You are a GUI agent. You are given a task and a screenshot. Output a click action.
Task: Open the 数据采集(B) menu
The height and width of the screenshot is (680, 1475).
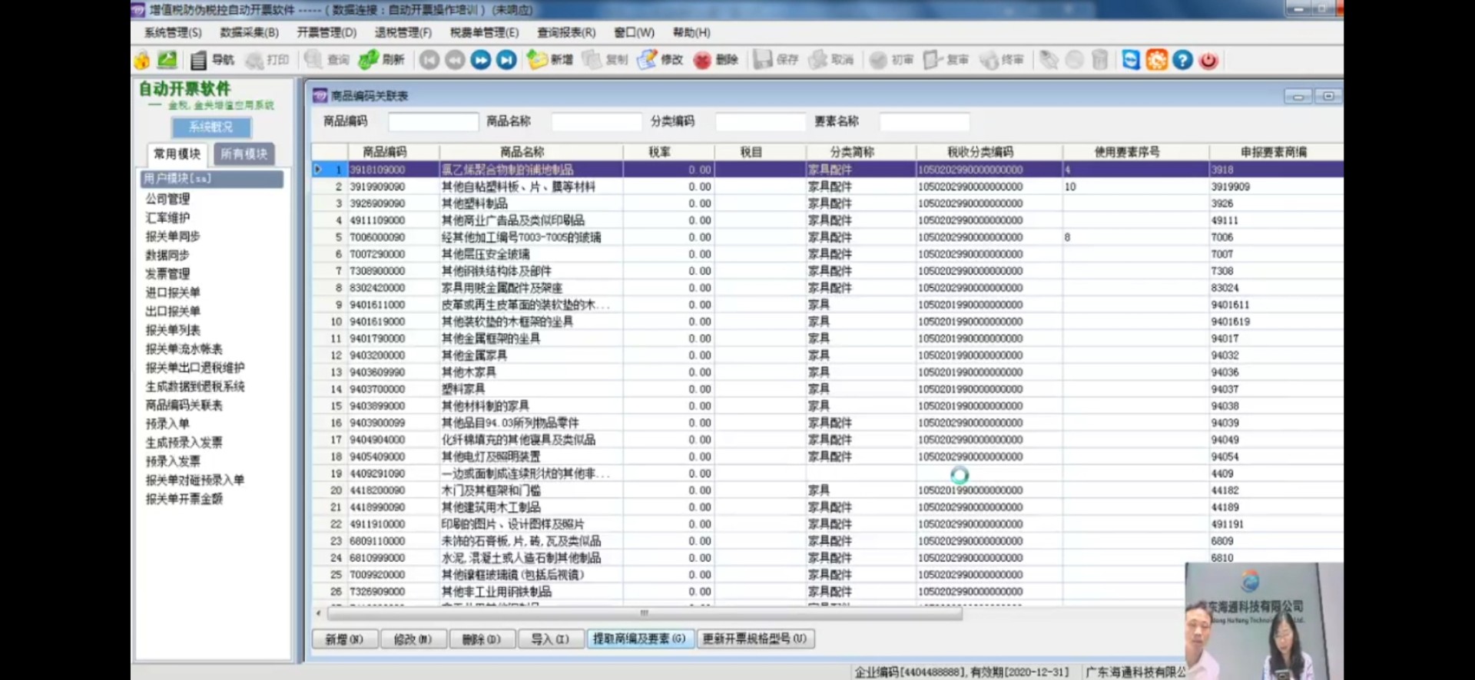(250, 32)
